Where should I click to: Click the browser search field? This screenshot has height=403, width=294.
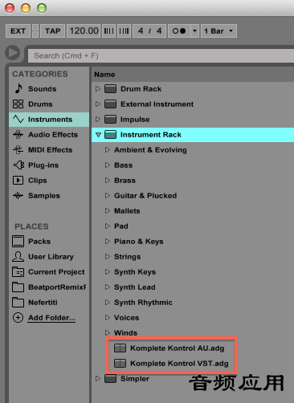161,55
